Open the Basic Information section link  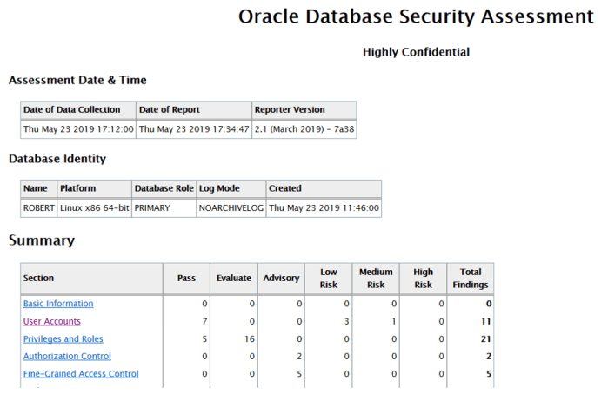point(58,304)
